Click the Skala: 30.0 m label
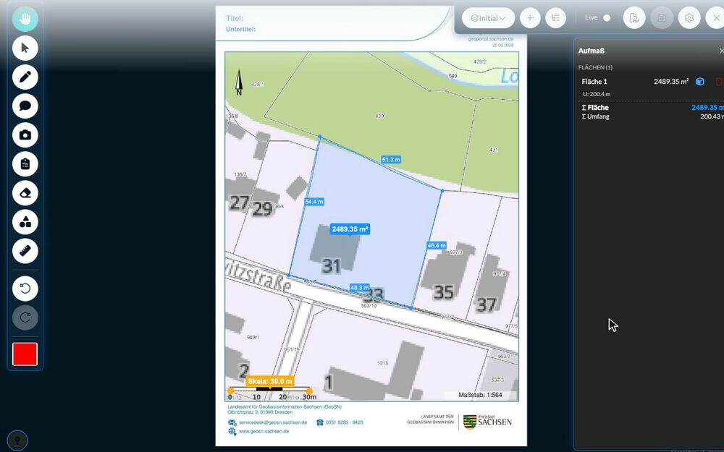This screenshot has height=452, width=724. (270, 381)
